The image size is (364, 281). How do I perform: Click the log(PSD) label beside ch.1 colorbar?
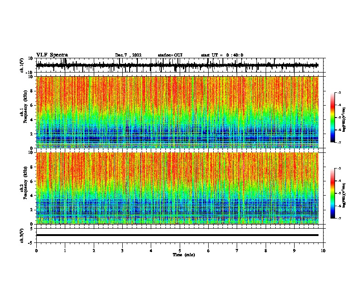pyautogui.click(x=344, y=119)
